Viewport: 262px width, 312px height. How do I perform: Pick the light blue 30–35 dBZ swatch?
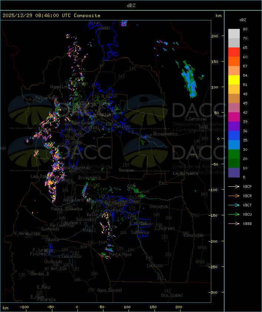tap(234, 145)
